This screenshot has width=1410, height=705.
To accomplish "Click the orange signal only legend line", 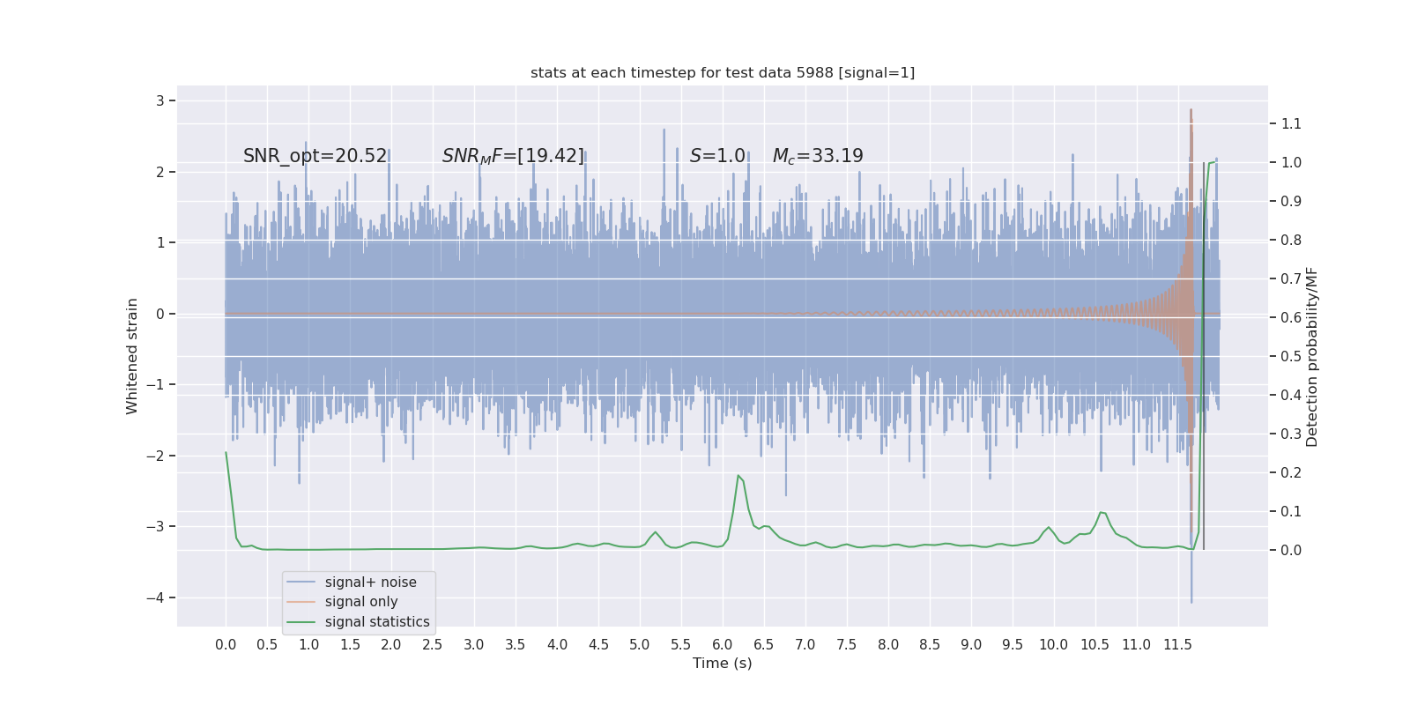I will (x=301, y=602).
